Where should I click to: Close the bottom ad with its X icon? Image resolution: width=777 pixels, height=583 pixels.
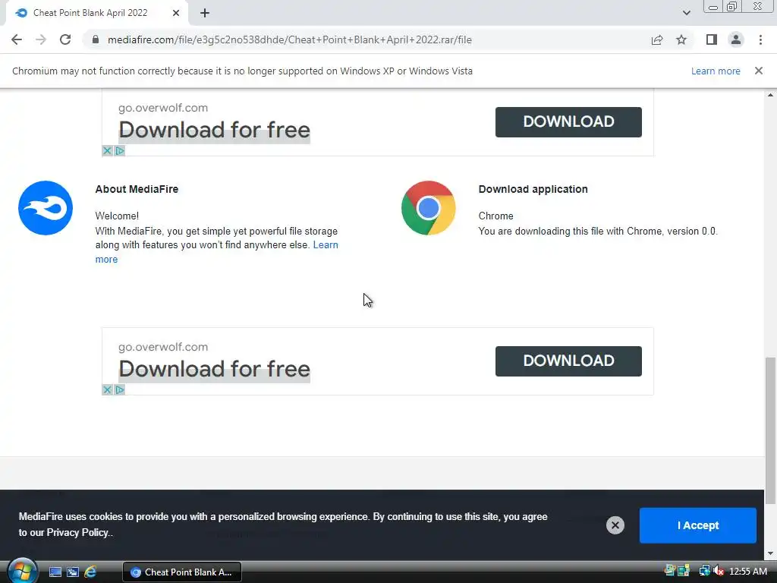107,389
